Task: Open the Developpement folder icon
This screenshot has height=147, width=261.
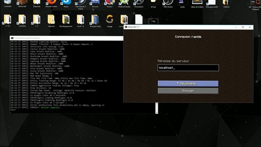Action: coord(66,21)
